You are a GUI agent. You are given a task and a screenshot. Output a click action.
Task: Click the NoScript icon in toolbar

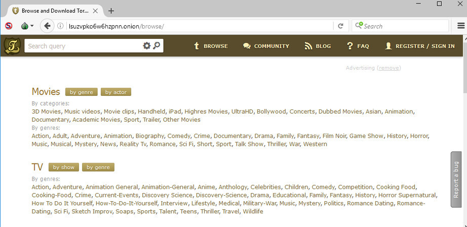(9, 26)
